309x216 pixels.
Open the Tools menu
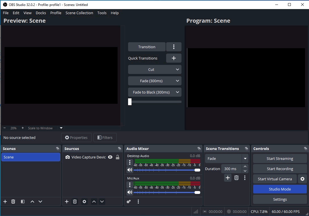pos(102,13)
